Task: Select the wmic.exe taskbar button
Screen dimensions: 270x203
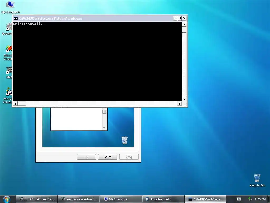Action: [x=205, y=199]
